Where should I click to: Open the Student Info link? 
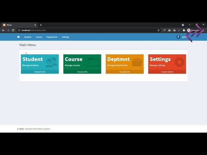(x=40, y=72)
